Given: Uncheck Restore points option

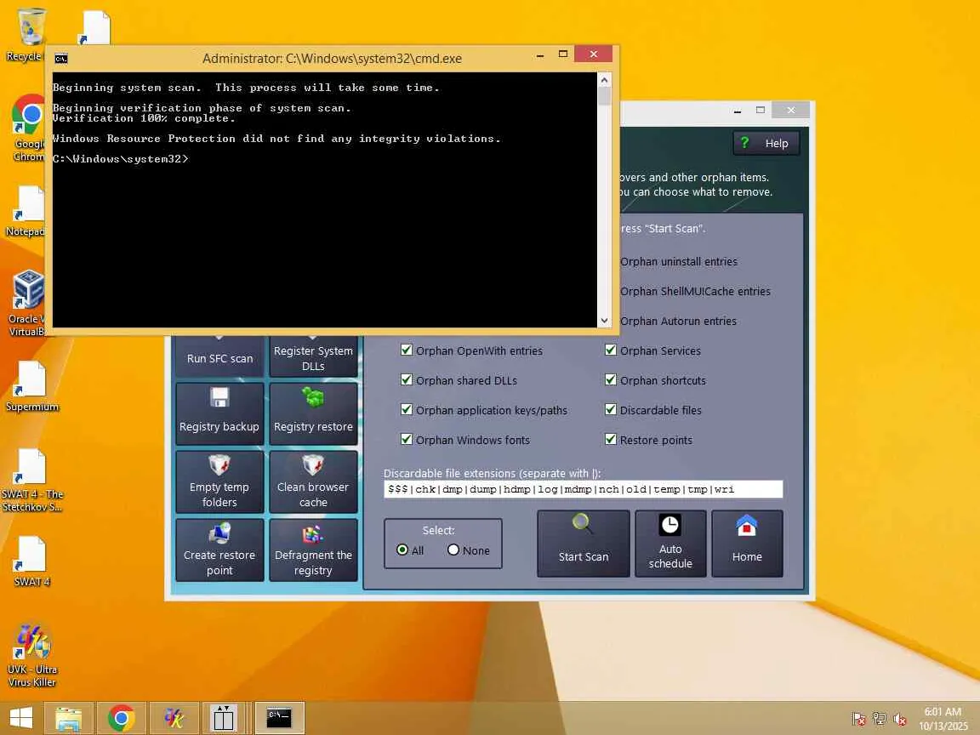Looking at the screenshot, I should click(x=611, y=439).
